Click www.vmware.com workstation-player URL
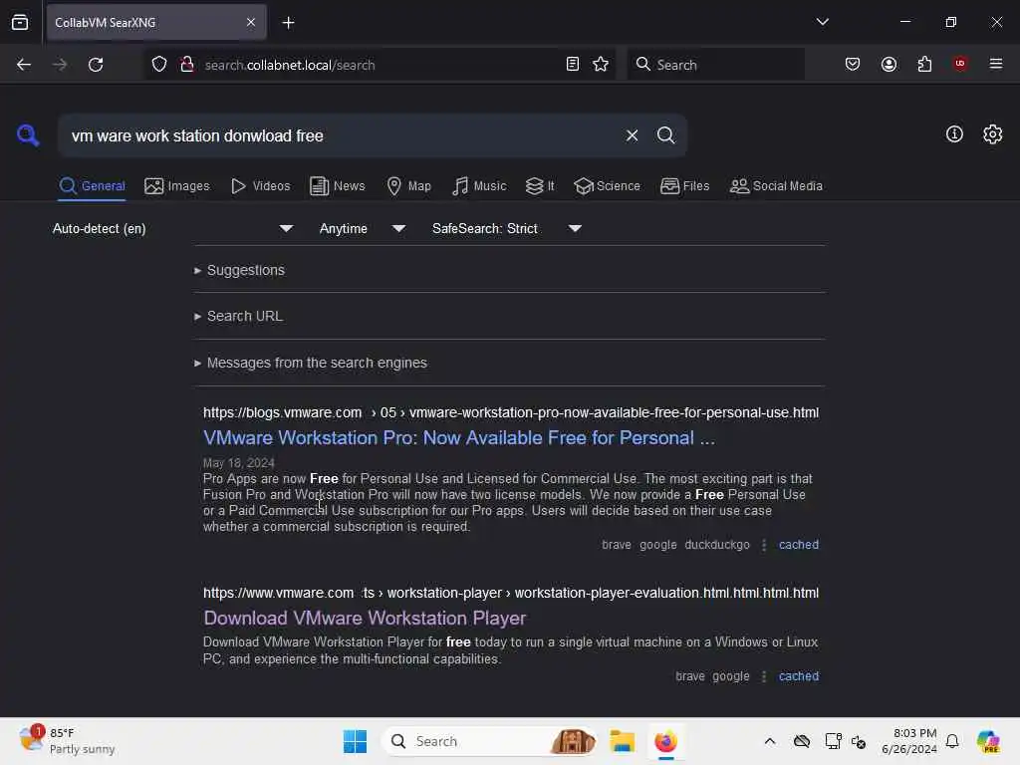Viewport: 1020px width, 765px height. pos(511,593)
